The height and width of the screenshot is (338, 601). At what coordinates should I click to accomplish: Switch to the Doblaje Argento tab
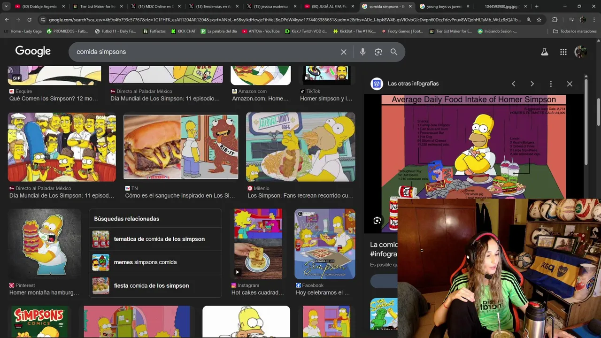(40, 7)
